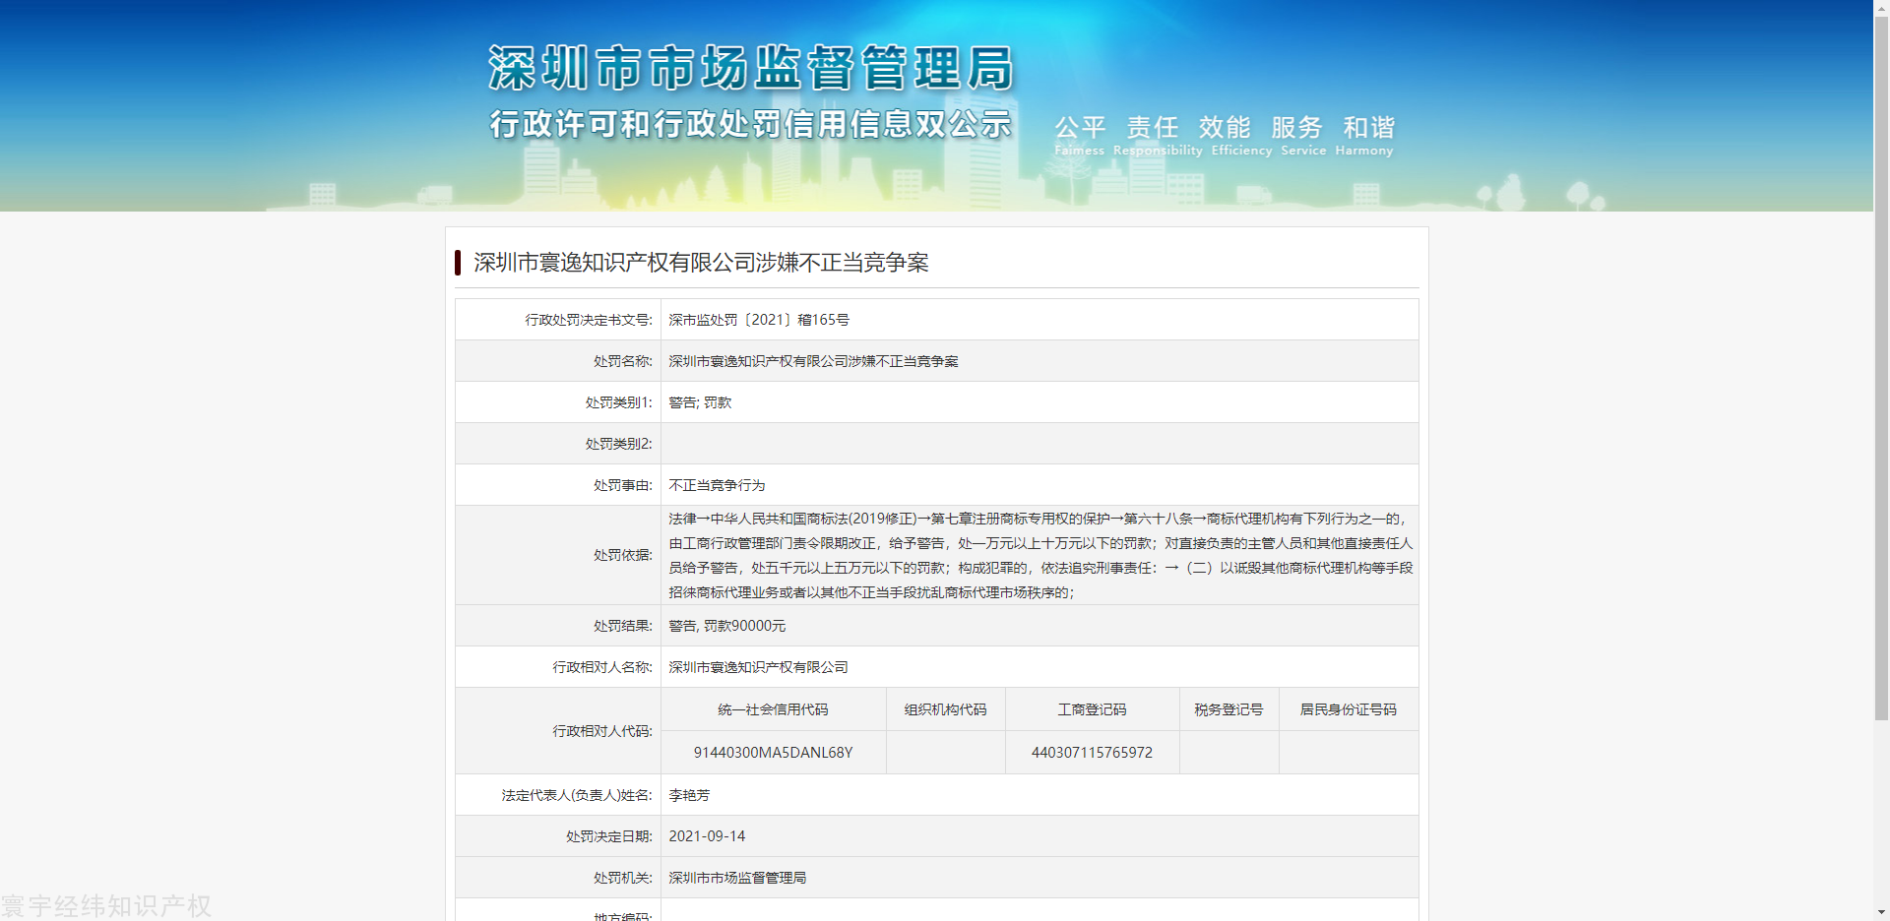Click the case heading 深圳市寰逸知识产权有限公司涉嫌不正当竞争案
The width and height of the screenshot is (1890, 921).
click(x=701, y=263)
